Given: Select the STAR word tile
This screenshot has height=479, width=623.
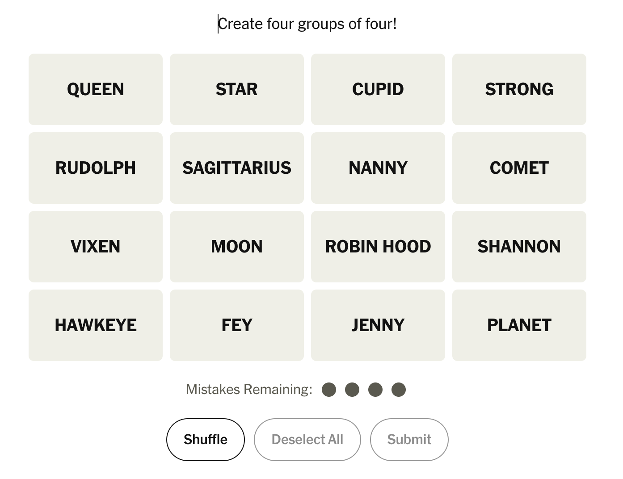Looking at the screenshot, I should click(x=237, y=89).
